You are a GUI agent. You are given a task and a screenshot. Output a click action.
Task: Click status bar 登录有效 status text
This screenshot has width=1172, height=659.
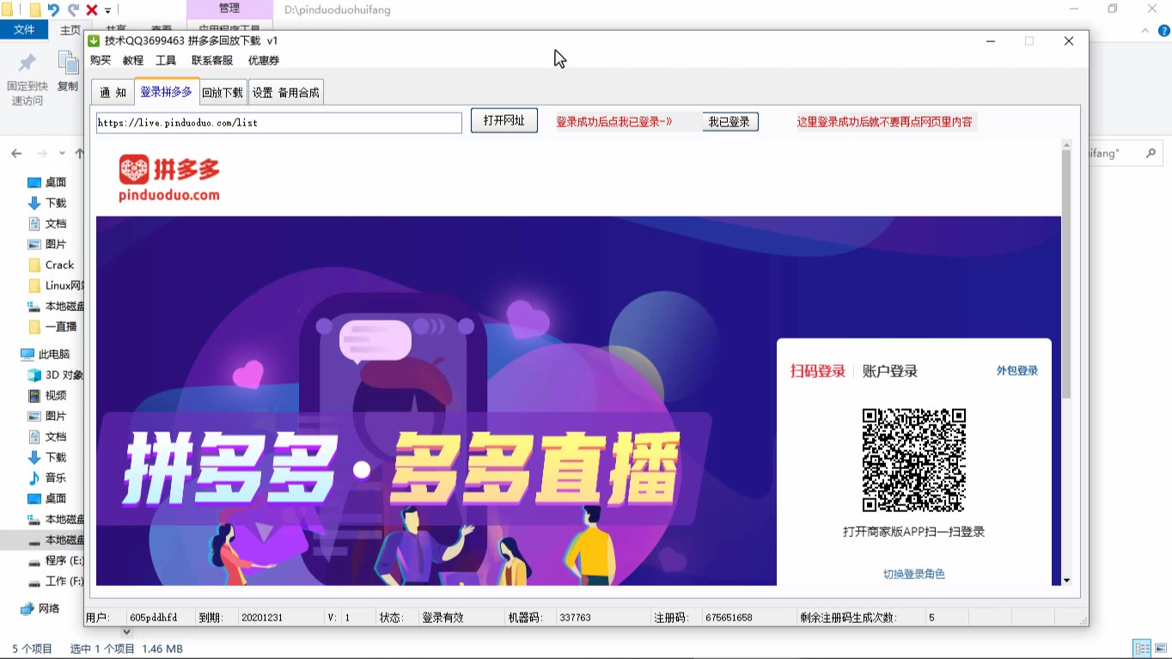(x=443, y=618)
